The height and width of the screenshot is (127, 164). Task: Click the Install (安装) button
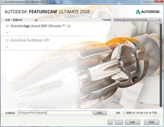[x=132, y=122]
